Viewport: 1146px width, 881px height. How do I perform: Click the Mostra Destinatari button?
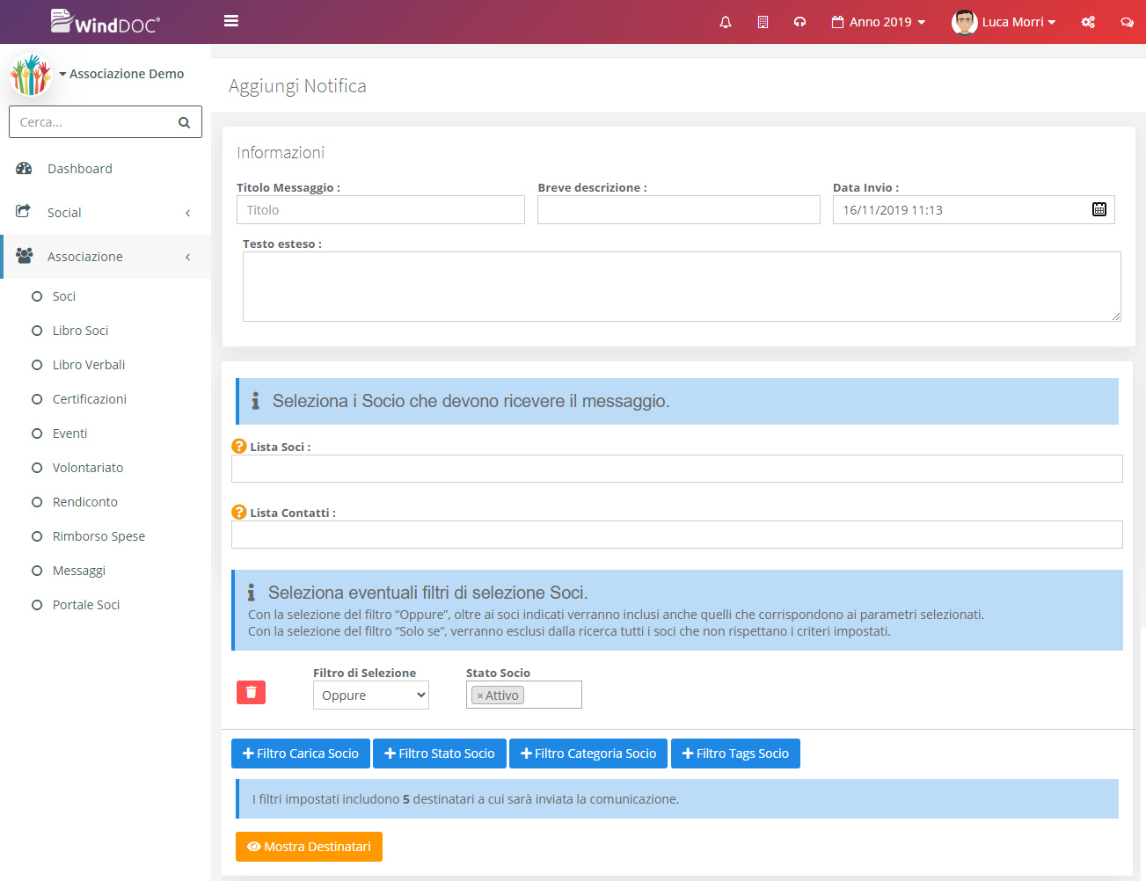[x=309, y=847]
